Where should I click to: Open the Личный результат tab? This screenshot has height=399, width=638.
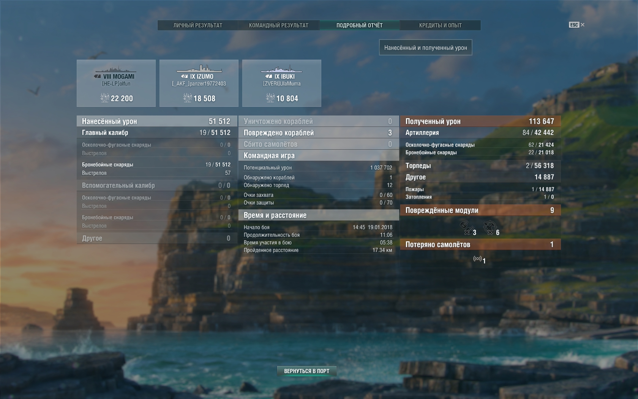[x=197, y=25]
